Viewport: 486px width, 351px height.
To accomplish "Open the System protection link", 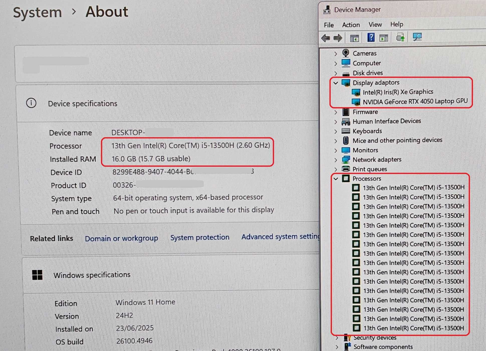I will coord(200,237).
